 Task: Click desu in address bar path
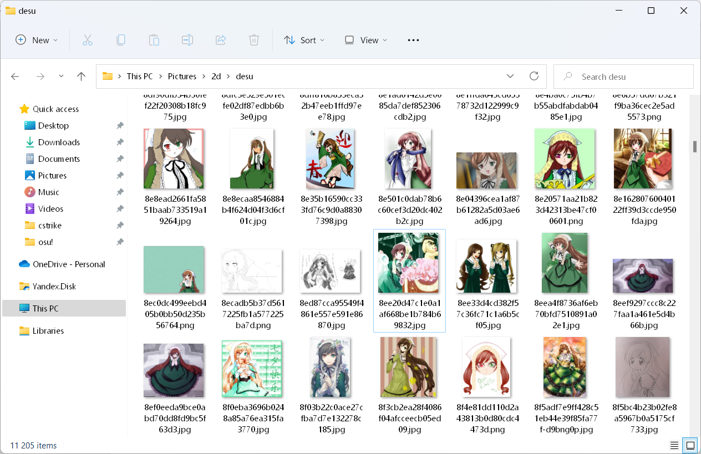coord(245,76)
